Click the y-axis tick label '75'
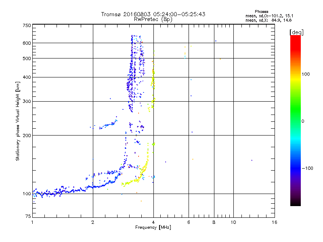Image resolution: width=323 pixels, height=242 pixels. tap(28, 216)
